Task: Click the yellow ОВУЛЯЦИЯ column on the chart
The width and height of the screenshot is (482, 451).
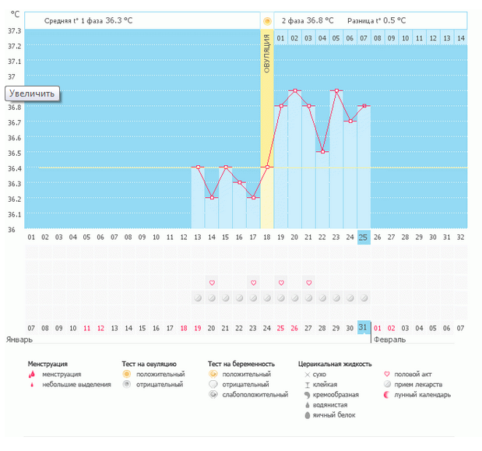Action: coord(267,117)
